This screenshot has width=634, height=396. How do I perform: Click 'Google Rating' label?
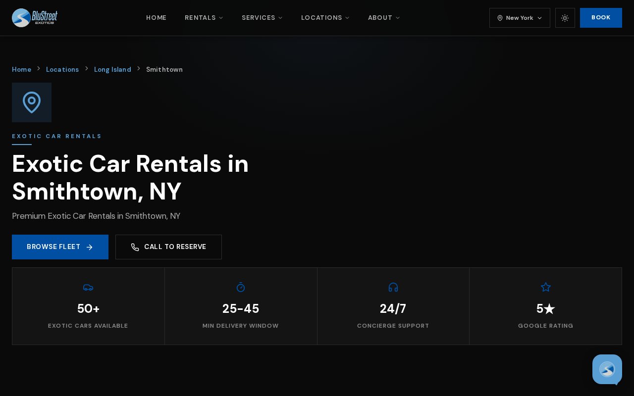(x=546, y=326)
